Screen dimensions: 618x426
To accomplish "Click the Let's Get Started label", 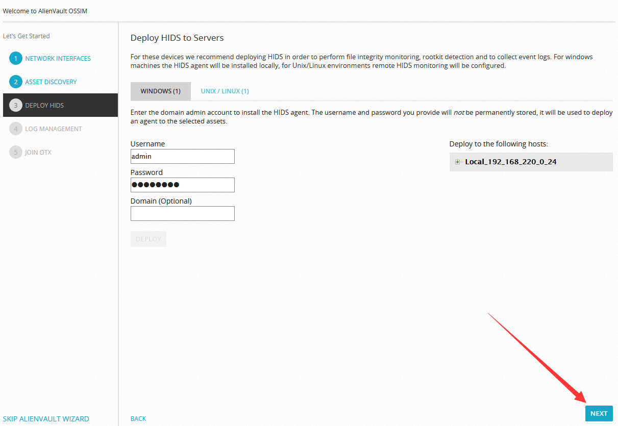I will 27,36.
